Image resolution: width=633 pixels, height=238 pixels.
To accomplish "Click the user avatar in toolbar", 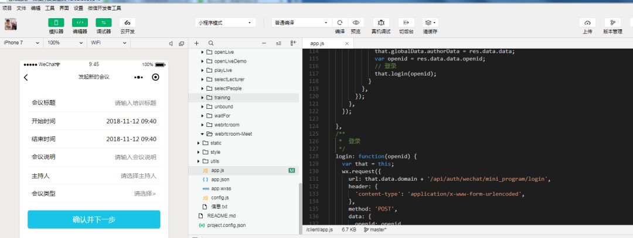I will (11, 24).
